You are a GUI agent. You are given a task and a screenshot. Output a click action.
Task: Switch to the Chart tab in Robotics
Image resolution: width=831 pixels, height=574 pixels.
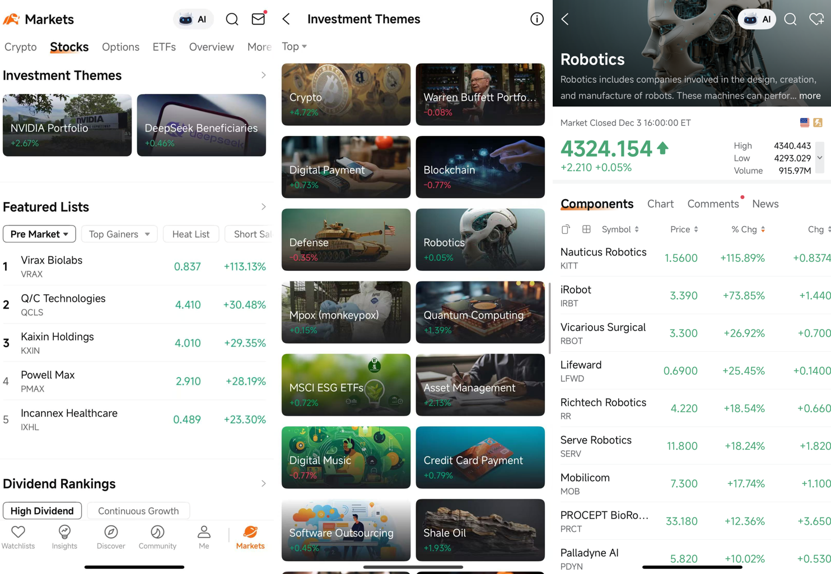click(660, 204)
